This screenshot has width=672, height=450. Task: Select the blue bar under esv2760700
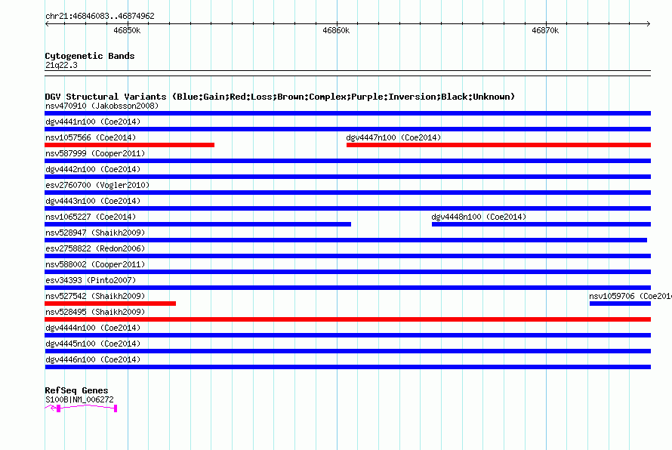347,193
